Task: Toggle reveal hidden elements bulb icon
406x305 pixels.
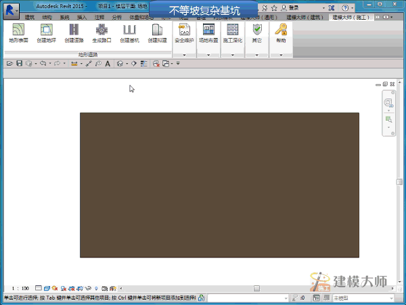Action: point(96,288)
